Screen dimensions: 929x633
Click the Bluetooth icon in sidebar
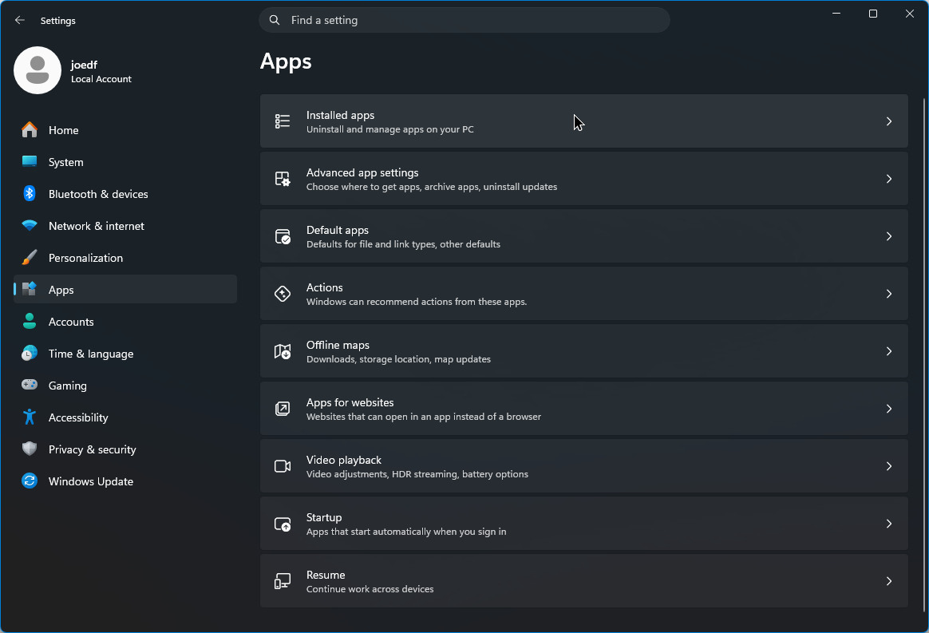tap(30, 193)
